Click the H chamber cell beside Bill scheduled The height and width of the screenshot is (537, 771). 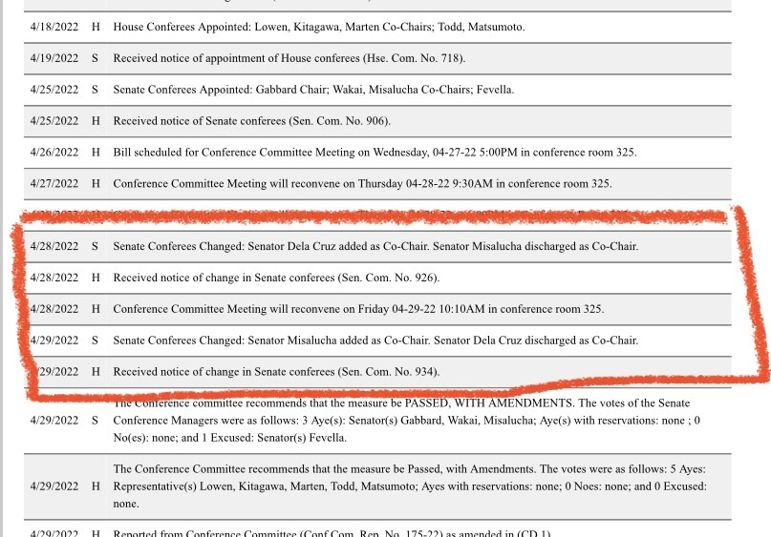95,153
